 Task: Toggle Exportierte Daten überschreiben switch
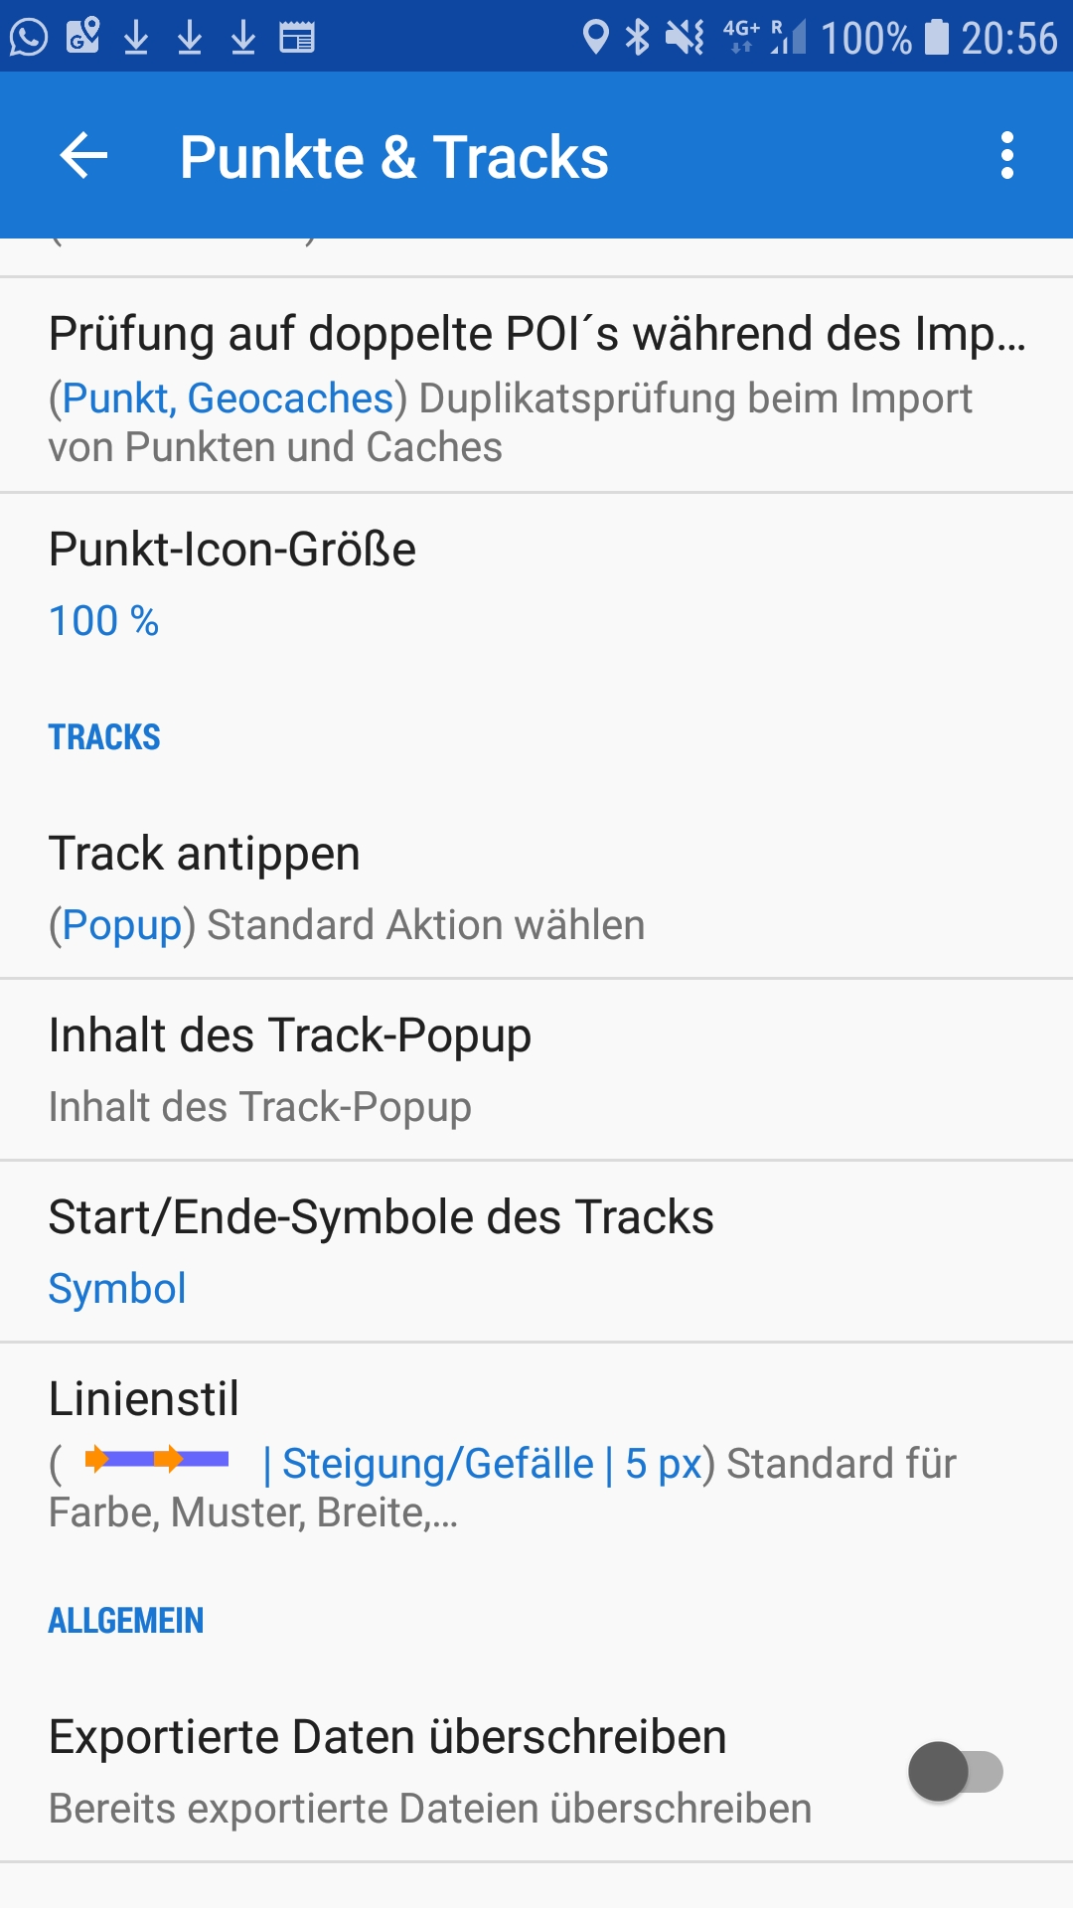point(955,1771)
